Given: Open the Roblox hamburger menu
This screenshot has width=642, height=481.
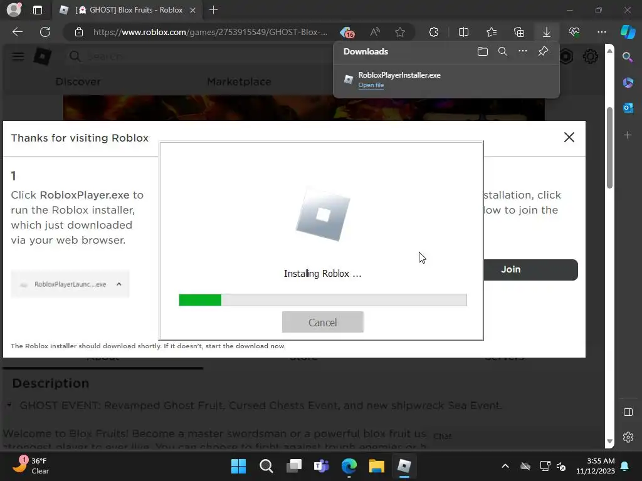Looking at the screenshot, I should (x=18, y=56).
